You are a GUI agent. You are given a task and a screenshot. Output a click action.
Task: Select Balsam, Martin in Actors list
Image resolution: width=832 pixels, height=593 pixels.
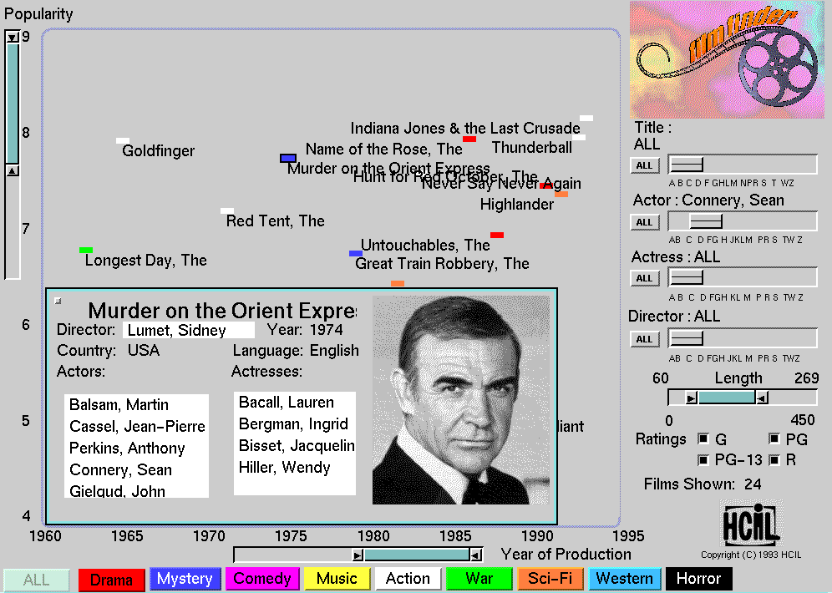click(x=119, y=405)
